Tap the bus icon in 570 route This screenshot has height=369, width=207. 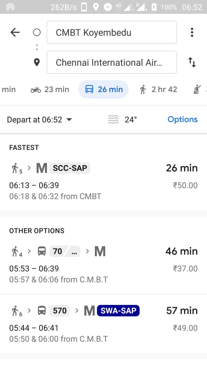[x=42, y=311]
